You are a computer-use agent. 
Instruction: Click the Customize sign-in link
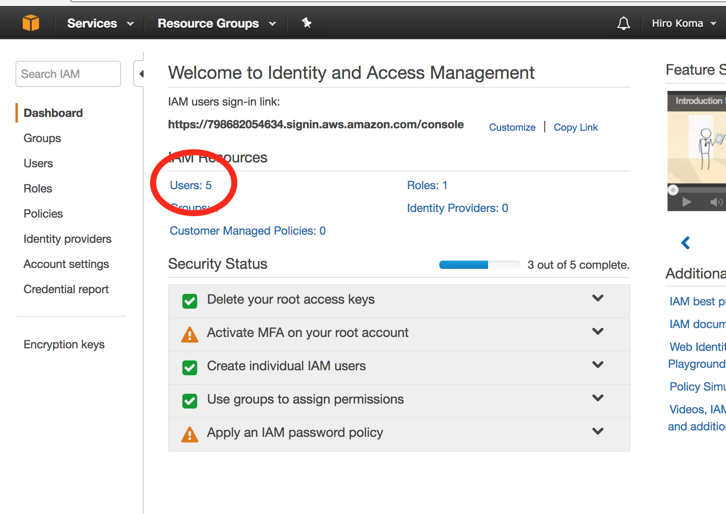pos(512,127)
